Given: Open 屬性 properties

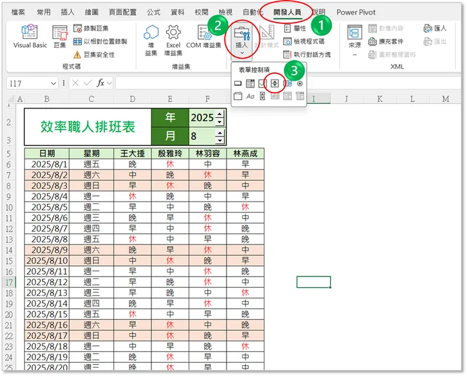Looking at the screenshot, I should (295, 28).
